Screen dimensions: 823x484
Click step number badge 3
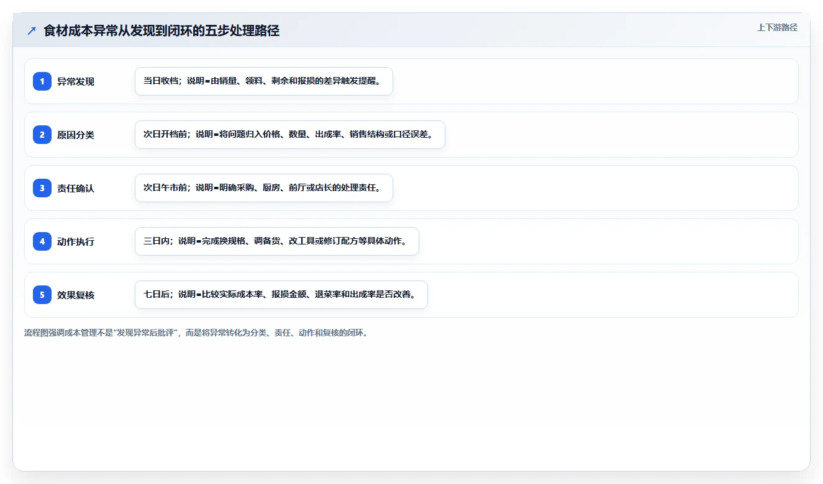click(x=42, y=188)
